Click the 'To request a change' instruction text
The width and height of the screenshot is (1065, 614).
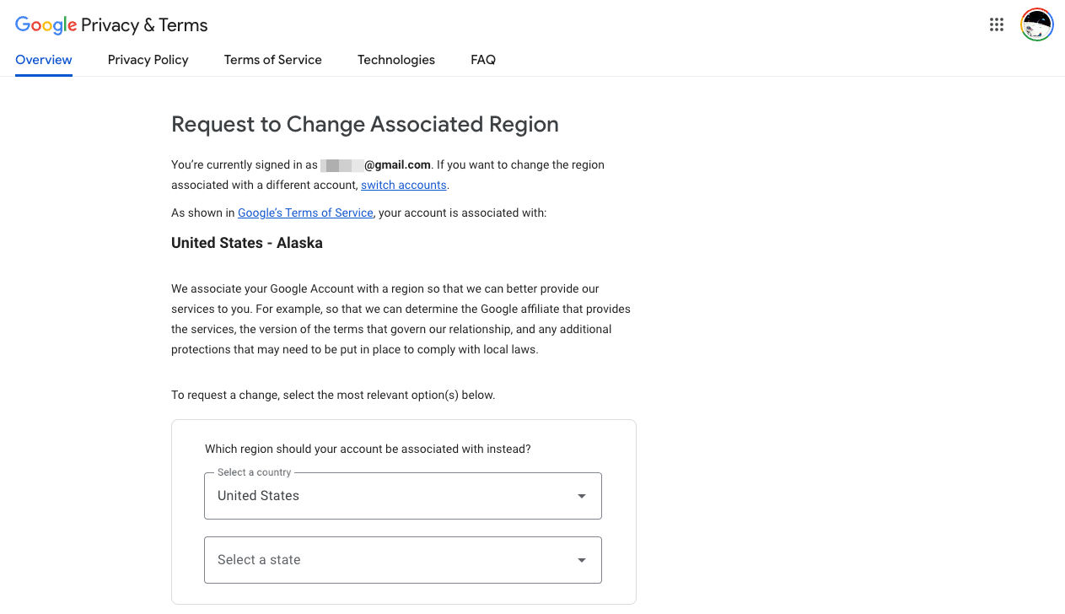click(333, 395)
